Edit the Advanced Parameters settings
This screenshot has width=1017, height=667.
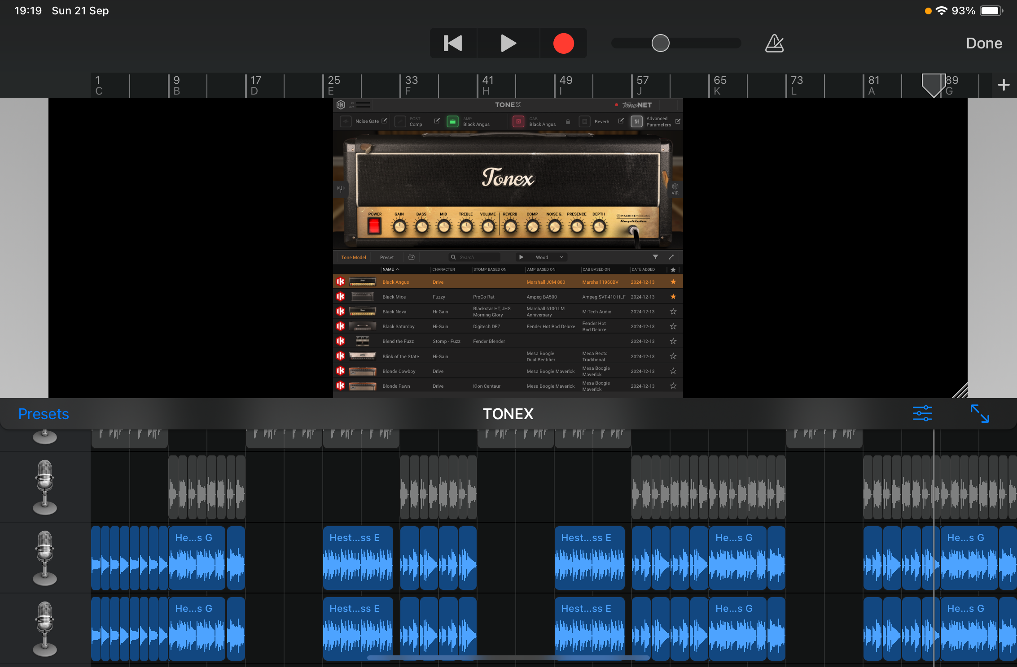pyautogui.click(x=678, y=121)
